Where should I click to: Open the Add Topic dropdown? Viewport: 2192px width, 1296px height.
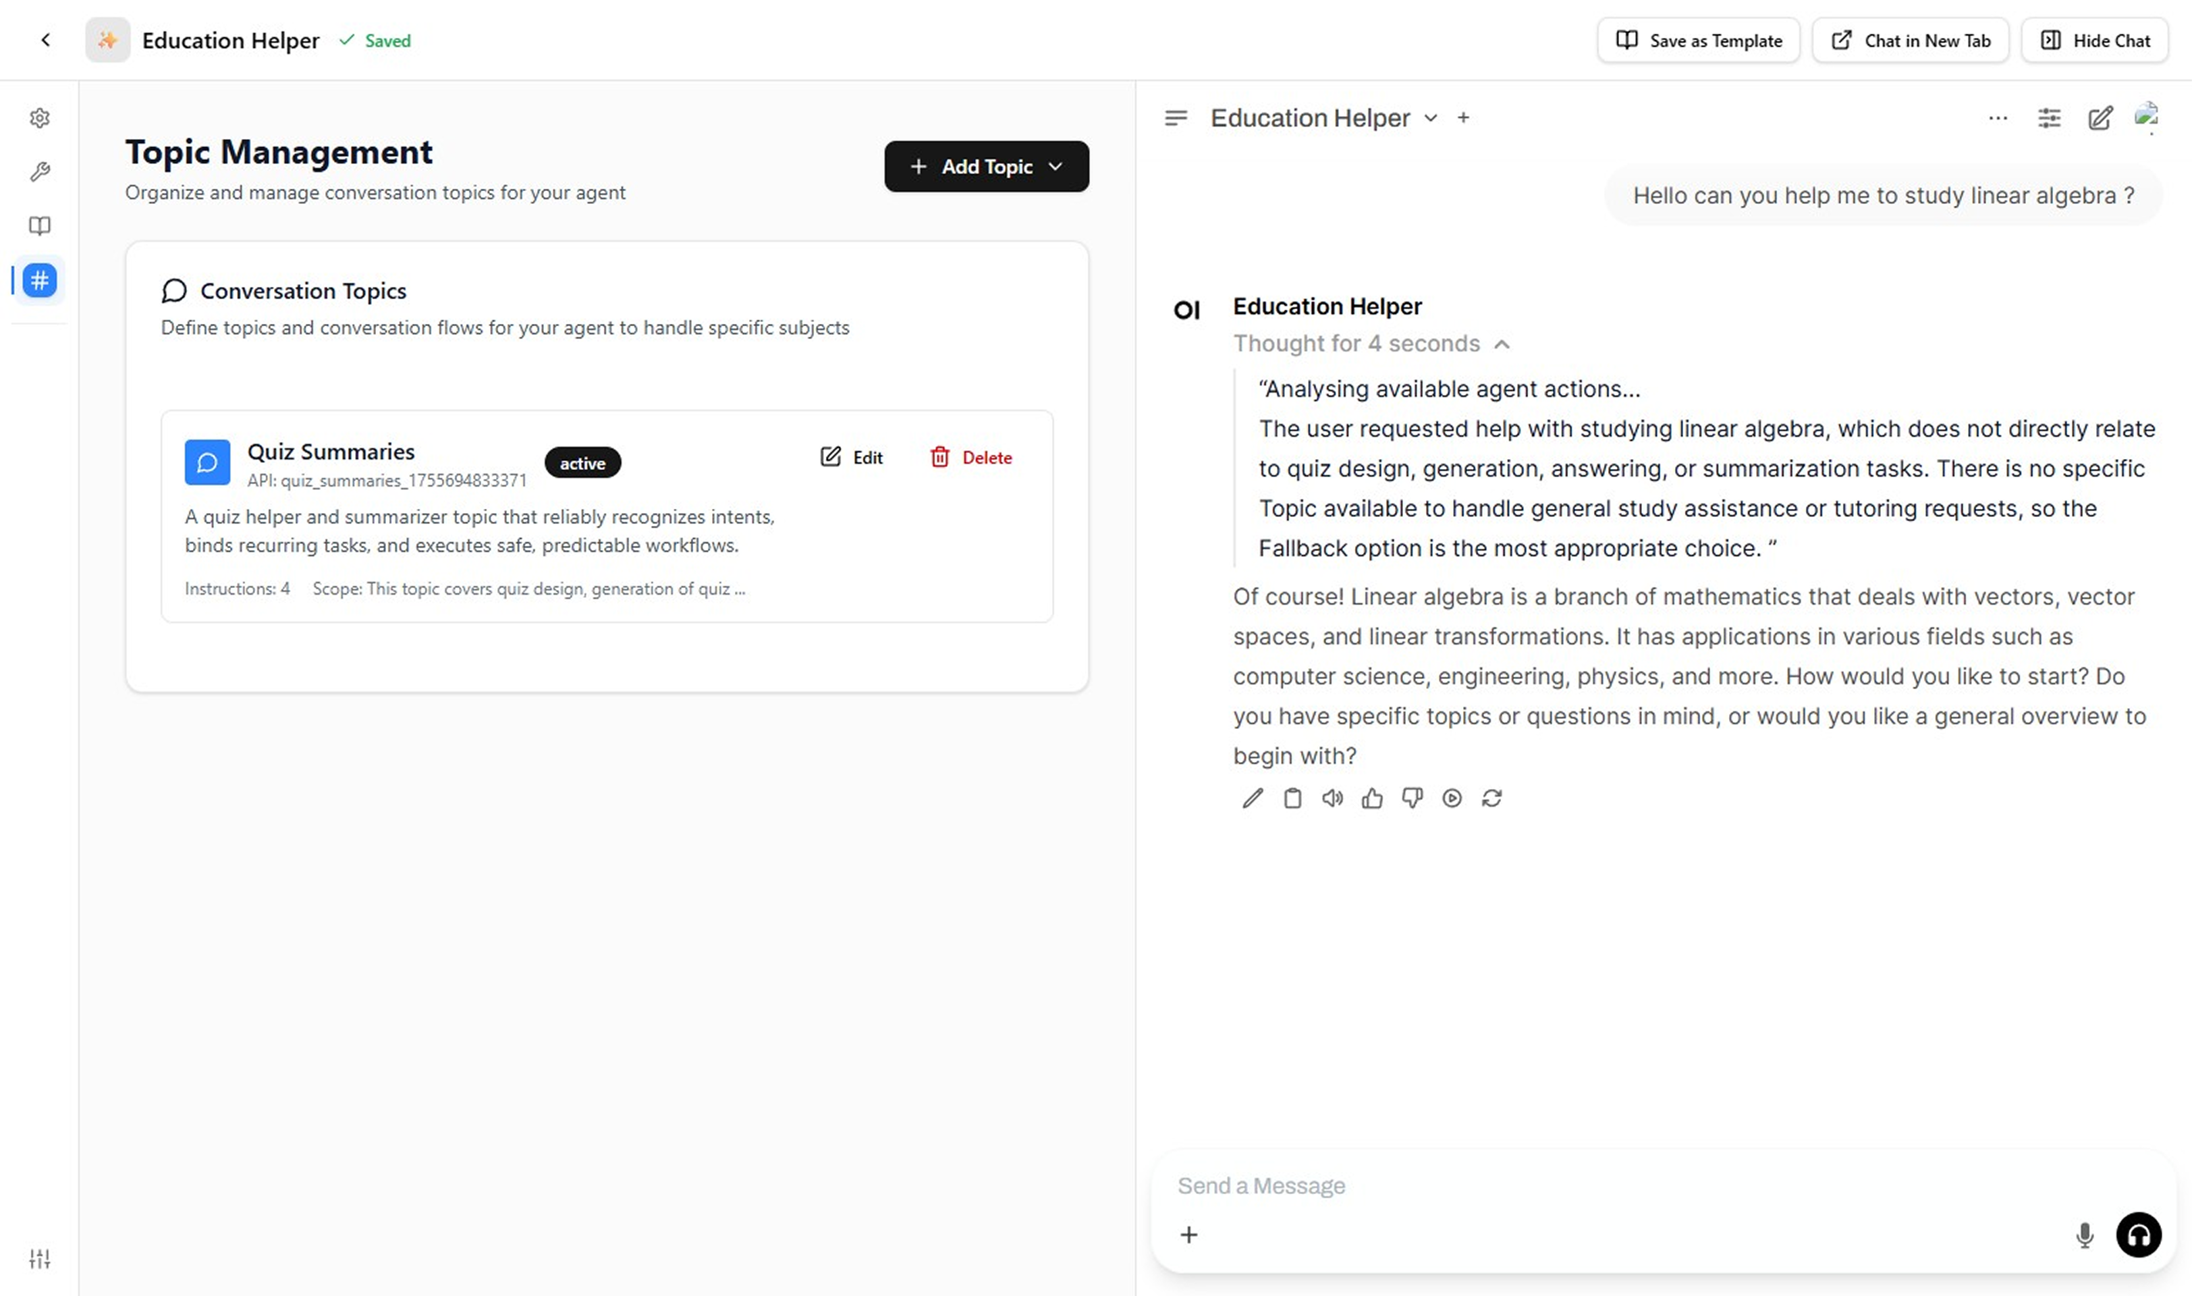985,167
